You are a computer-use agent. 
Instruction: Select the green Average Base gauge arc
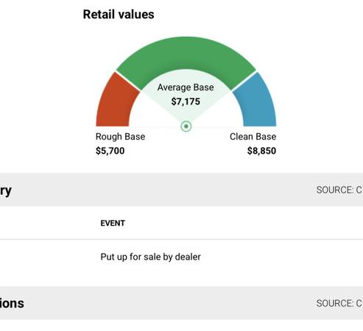tap(186, 55)
